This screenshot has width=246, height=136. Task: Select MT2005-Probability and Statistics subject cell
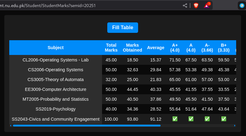pos(55,99)
